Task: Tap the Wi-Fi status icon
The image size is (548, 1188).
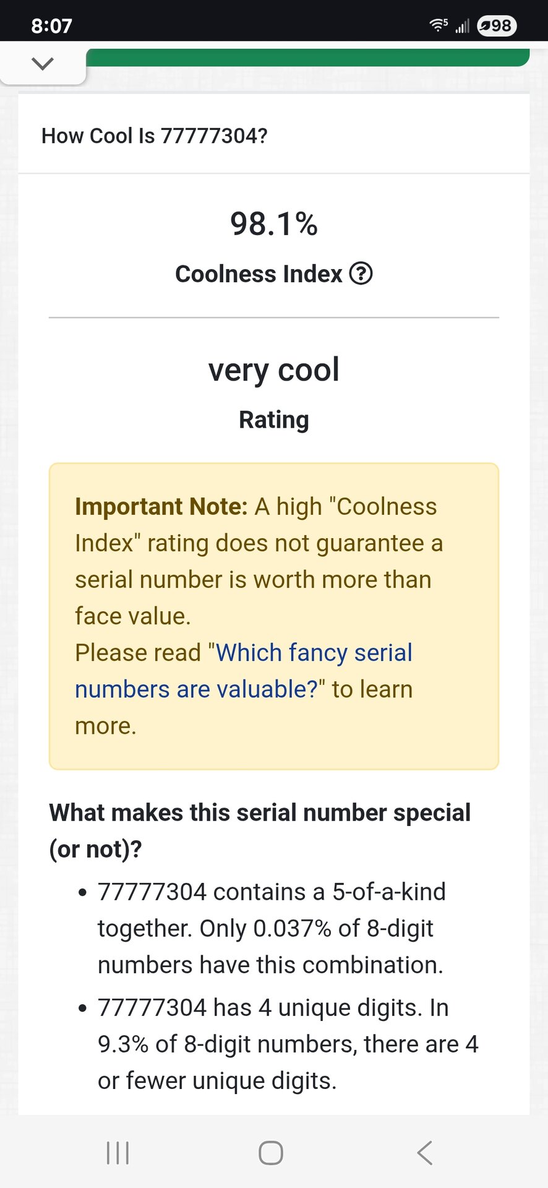Action: pos(439,25)
